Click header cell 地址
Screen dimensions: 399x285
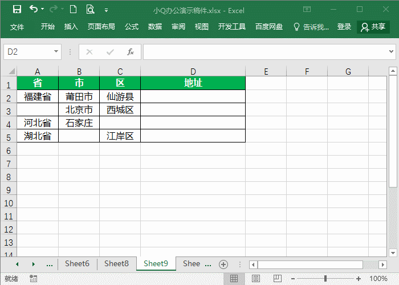193,83
